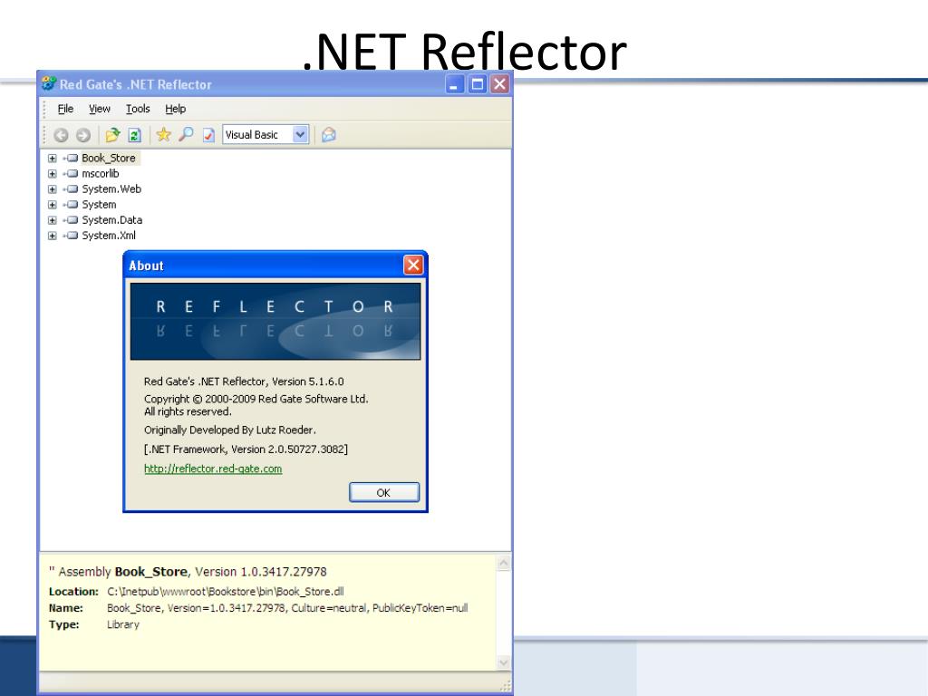Viewport: 928px width, 696px height.
Task: Click the Book_Store assembly icon
Action: 72,158
